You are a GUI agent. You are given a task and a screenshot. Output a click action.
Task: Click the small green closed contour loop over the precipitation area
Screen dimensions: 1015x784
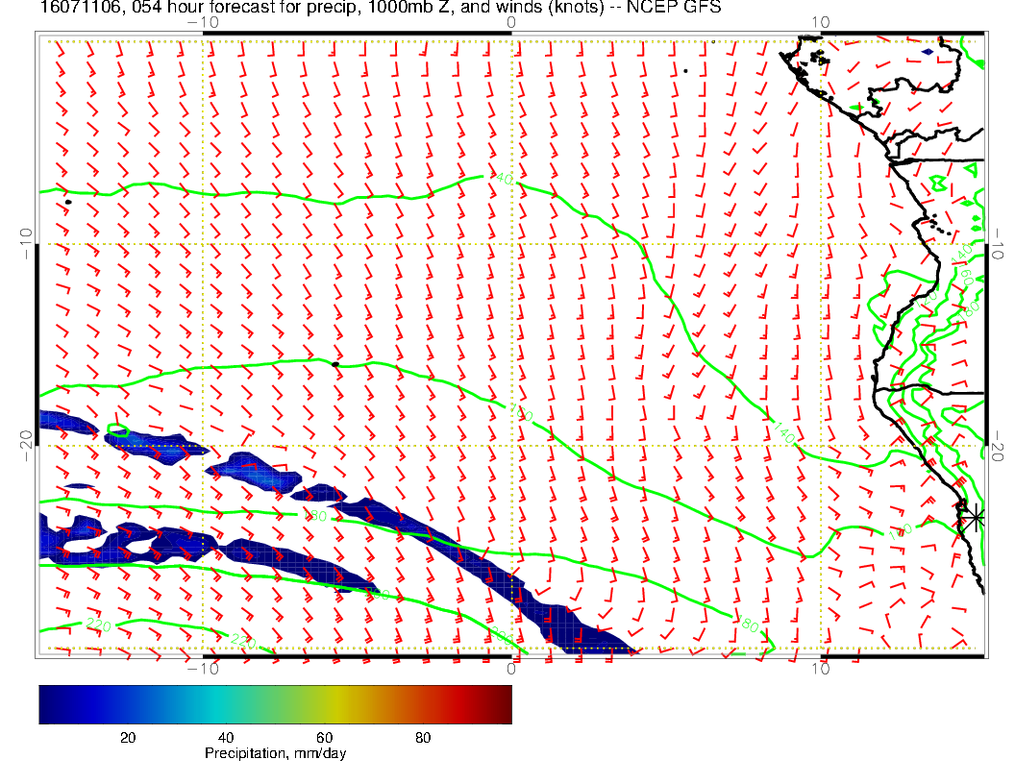click(x=117, y=431)
